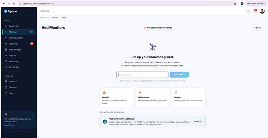Collapse the sidebar with the chevron
Screen dimensions: 268x138
click(19, 134)
